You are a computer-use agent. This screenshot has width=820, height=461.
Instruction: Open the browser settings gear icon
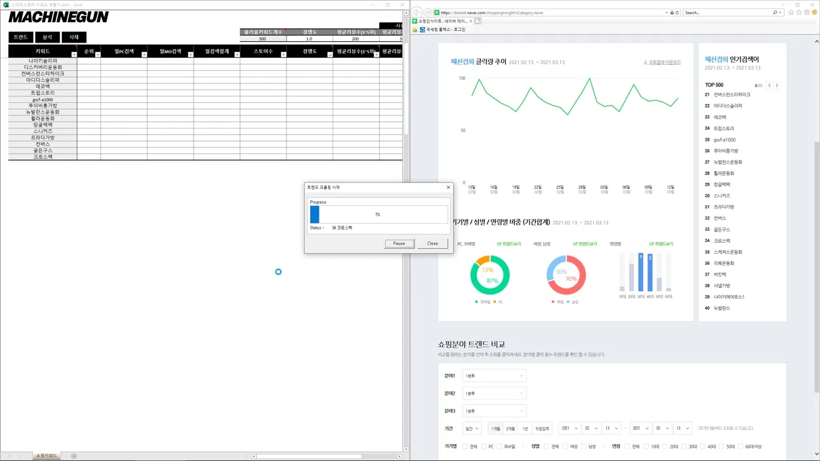click(x=806, y=12)
